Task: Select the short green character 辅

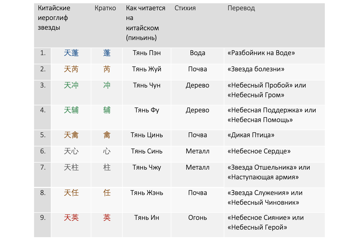Action: [x=107, y=110]
